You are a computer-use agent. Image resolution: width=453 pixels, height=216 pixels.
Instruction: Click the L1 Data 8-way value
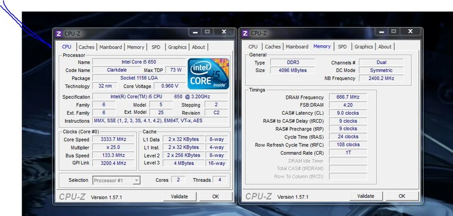(x=217, y=139)
